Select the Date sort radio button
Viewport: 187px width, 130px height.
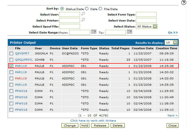click(x=87, y=9)
